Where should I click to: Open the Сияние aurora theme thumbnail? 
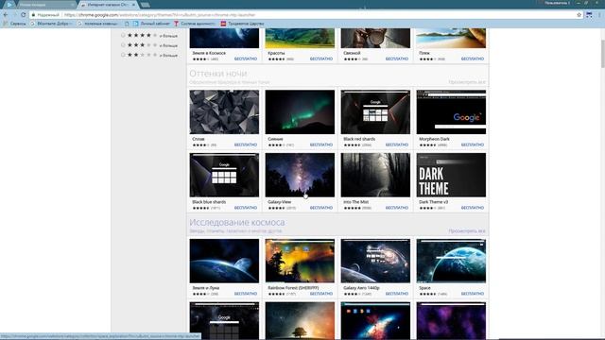[300, 112]
